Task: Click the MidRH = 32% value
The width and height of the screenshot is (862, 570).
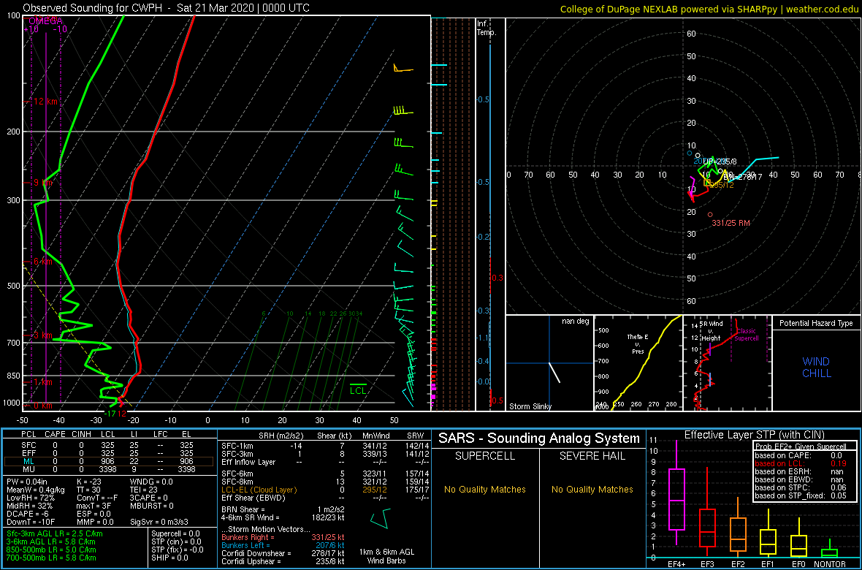Action: pos(30,506)
